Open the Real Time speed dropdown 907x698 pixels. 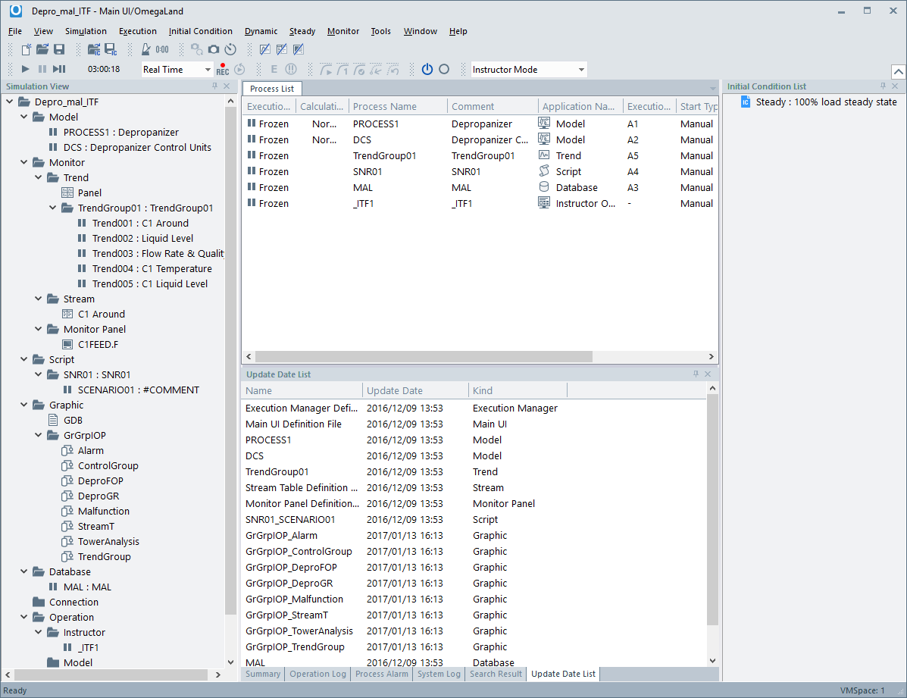(209, 69)
